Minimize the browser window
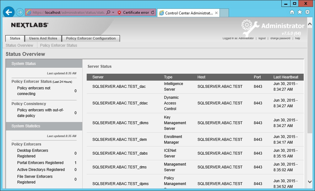The image size is (315, 191). tap(286, 3)
